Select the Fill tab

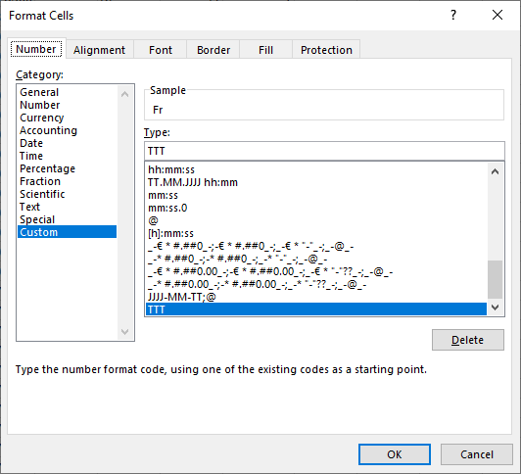coord(265,50)
